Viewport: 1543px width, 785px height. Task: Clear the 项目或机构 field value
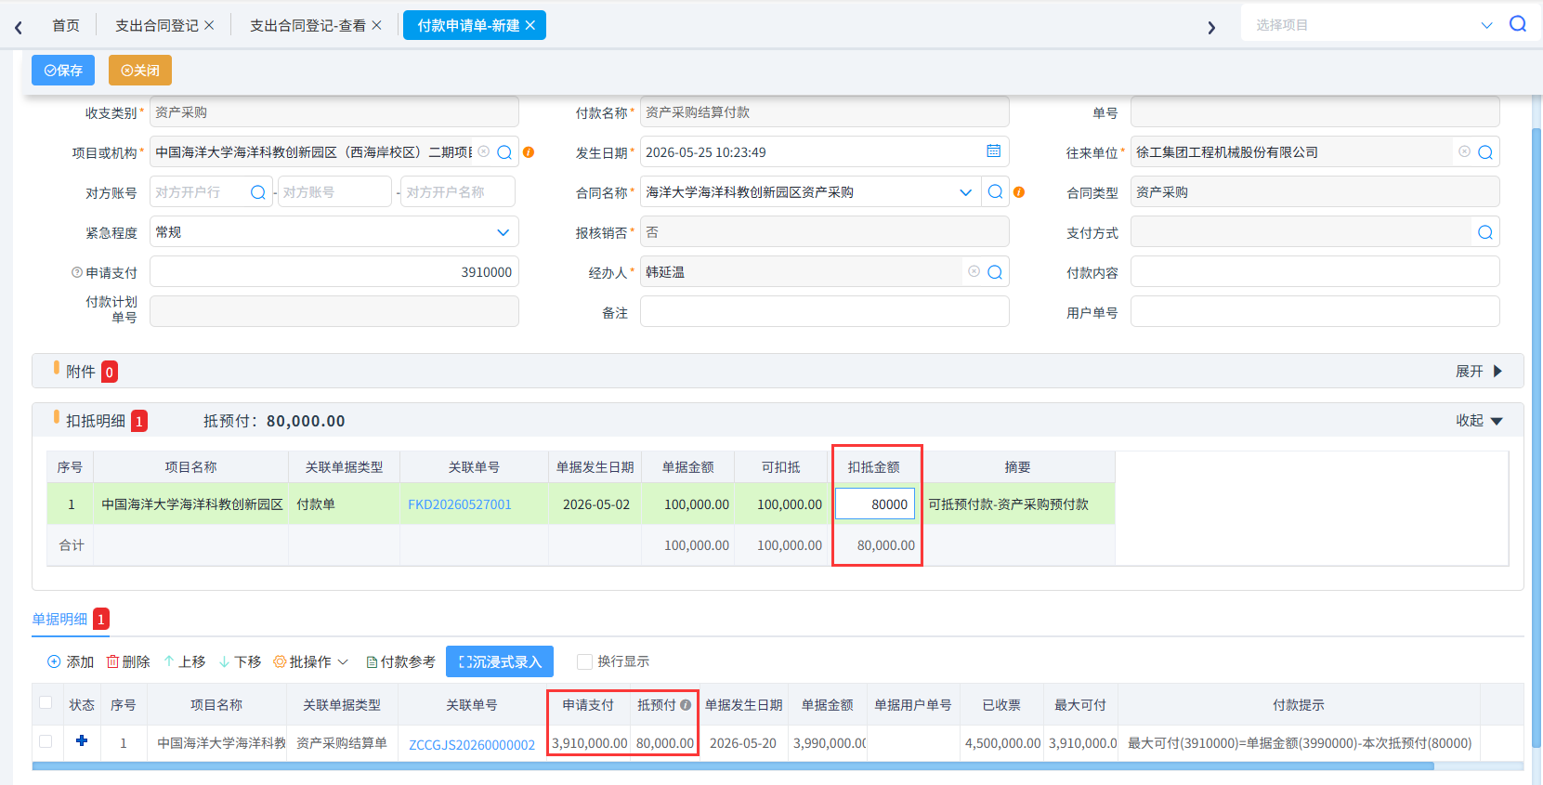[x=484, y=151]
